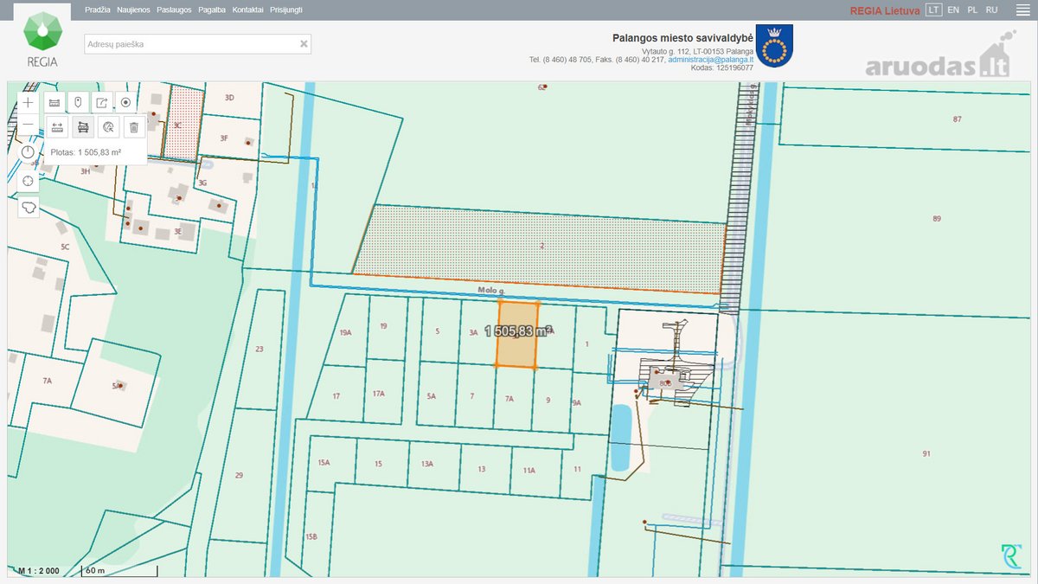
Task: Switch language to RU
Action: (991, 10)
